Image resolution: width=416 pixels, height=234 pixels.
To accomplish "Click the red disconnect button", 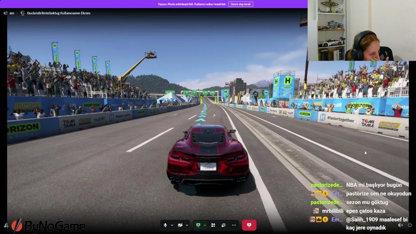I will click(x=249, y=225).
